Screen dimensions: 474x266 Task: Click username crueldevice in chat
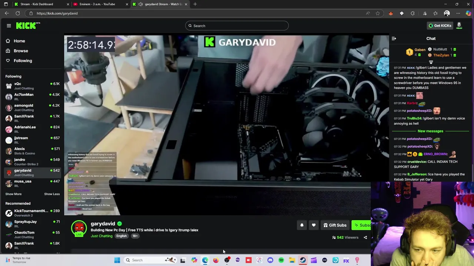(417, 161)
